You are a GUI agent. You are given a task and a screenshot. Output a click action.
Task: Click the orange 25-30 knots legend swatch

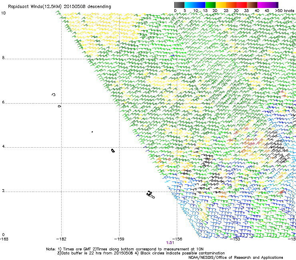(x=231, y=5)
